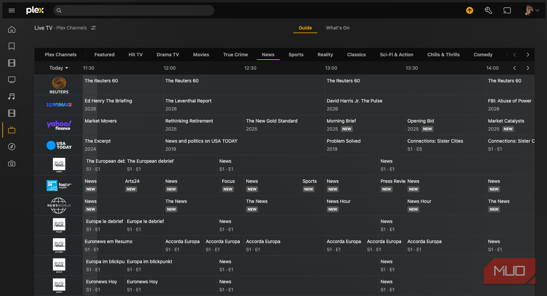Open the Euronews English channel logo
The width and height of the screenshot is (547, 296).
59,165
